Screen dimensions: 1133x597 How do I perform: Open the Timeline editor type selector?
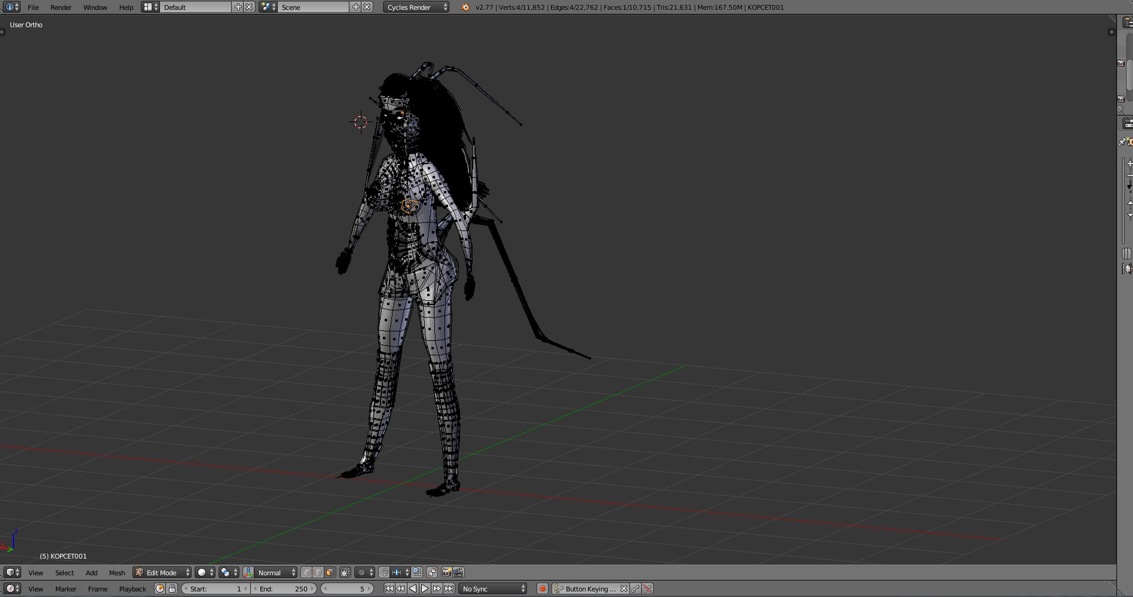(12, 589)
